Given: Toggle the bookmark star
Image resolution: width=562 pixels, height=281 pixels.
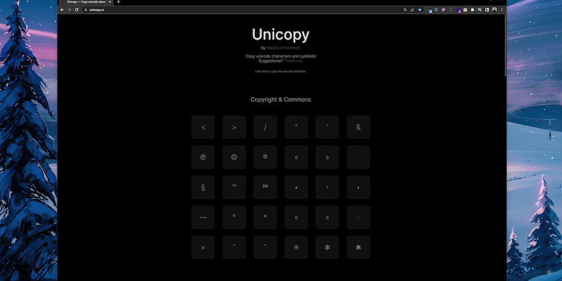Looking at the screenshot, I should tap(420, 10).
